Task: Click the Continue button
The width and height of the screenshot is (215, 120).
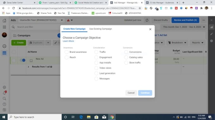Action: click(x=145, y=93)
